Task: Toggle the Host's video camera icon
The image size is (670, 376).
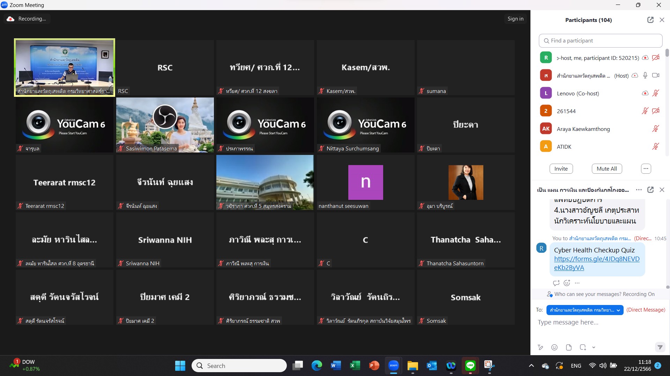Action: point(656,75)
